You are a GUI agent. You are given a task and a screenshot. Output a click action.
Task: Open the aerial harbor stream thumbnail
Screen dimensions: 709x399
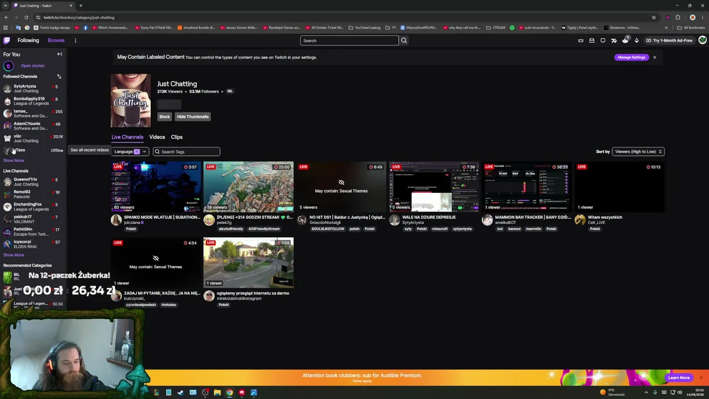pyautogui.click(x=248, y=187)
